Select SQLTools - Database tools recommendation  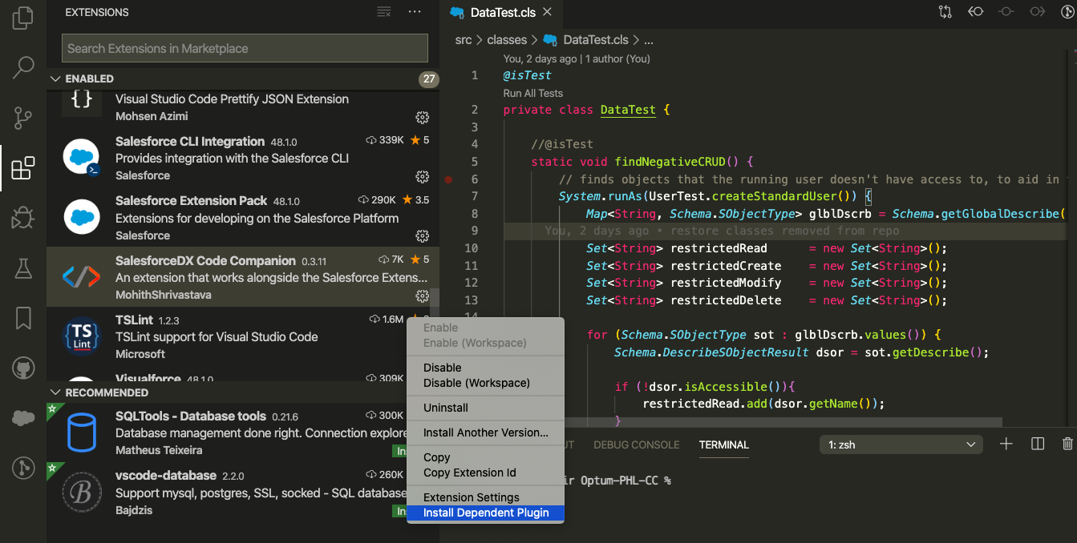point(242,433)
